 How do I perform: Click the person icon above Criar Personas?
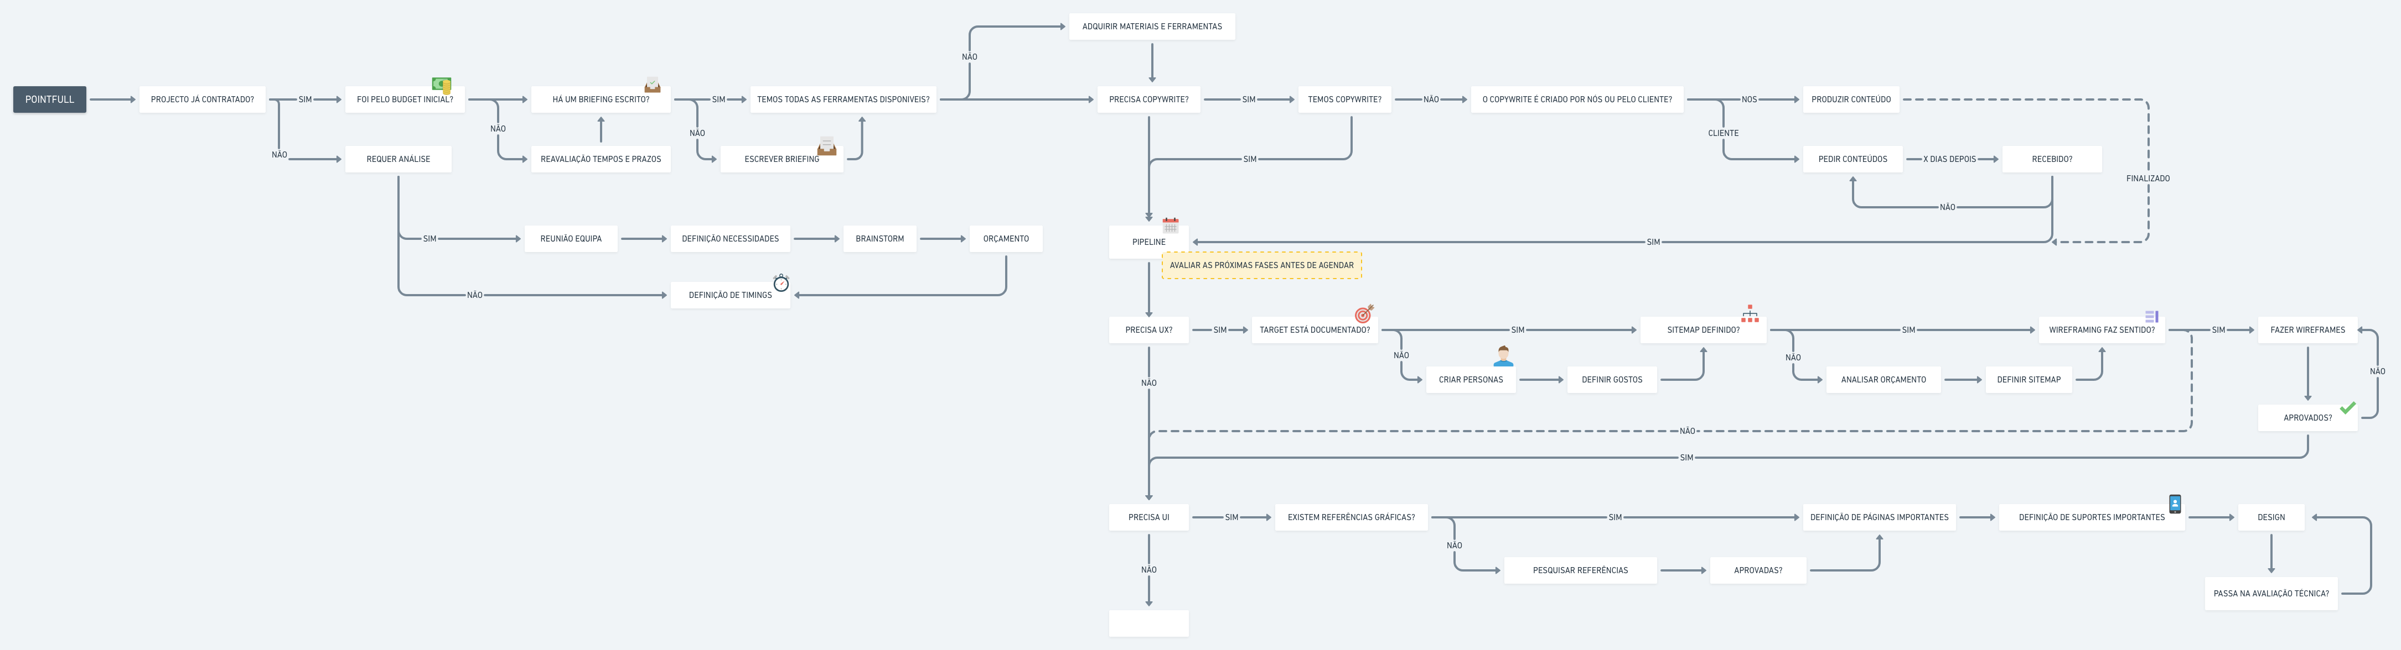click(1503, 356)
